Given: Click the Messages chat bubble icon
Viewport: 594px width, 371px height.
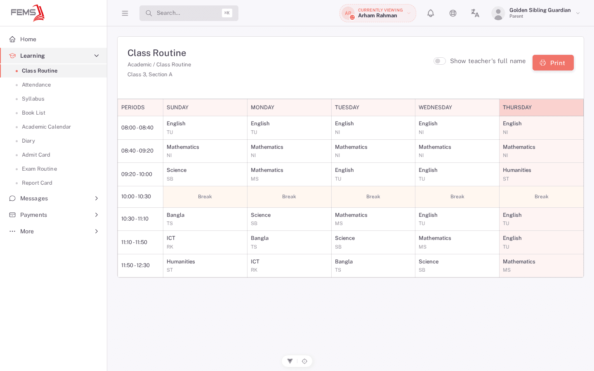Looking at the screenshot, I should pyautogui.click(x=12, y=198).
